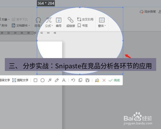Viewport: 161px width, 129px height.
Task: Click the bottom-right selection handle
Action: point(123,74)
